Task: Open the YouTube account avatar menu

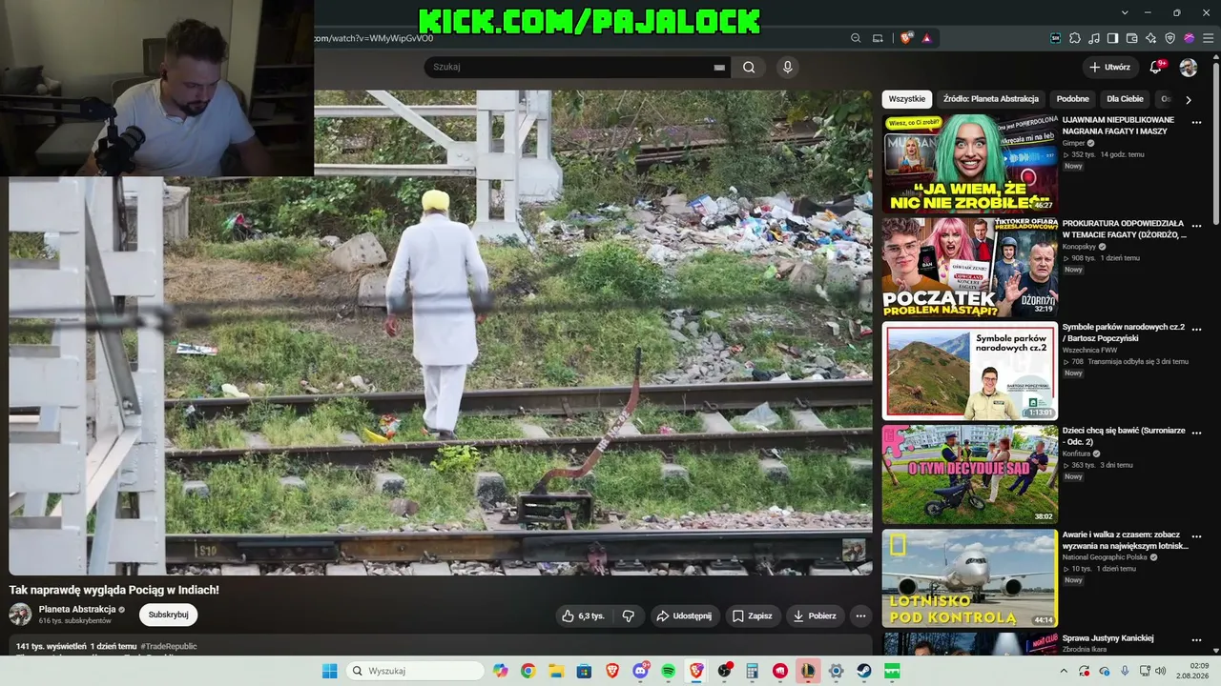Action: tap(1189, 67)
